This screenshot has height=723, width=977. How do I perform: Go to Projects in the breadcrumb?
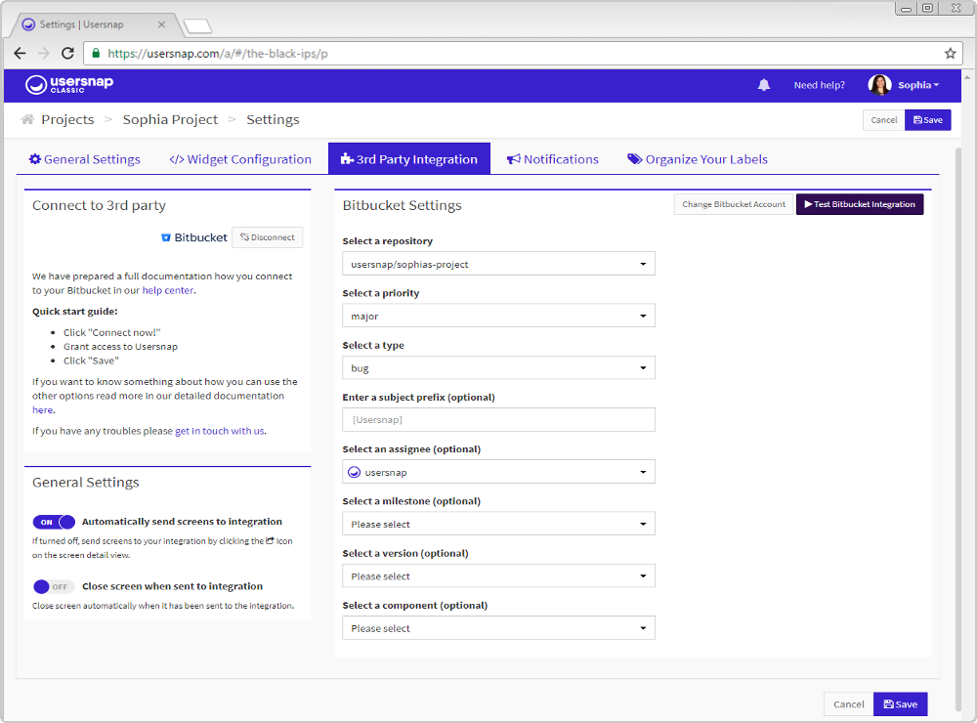67,119
